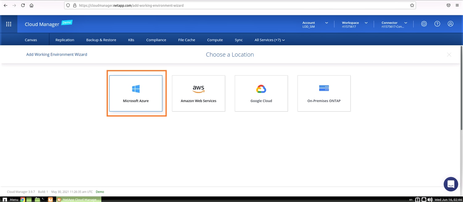
Task: Open the user profile icon
Action: (450, 24)
